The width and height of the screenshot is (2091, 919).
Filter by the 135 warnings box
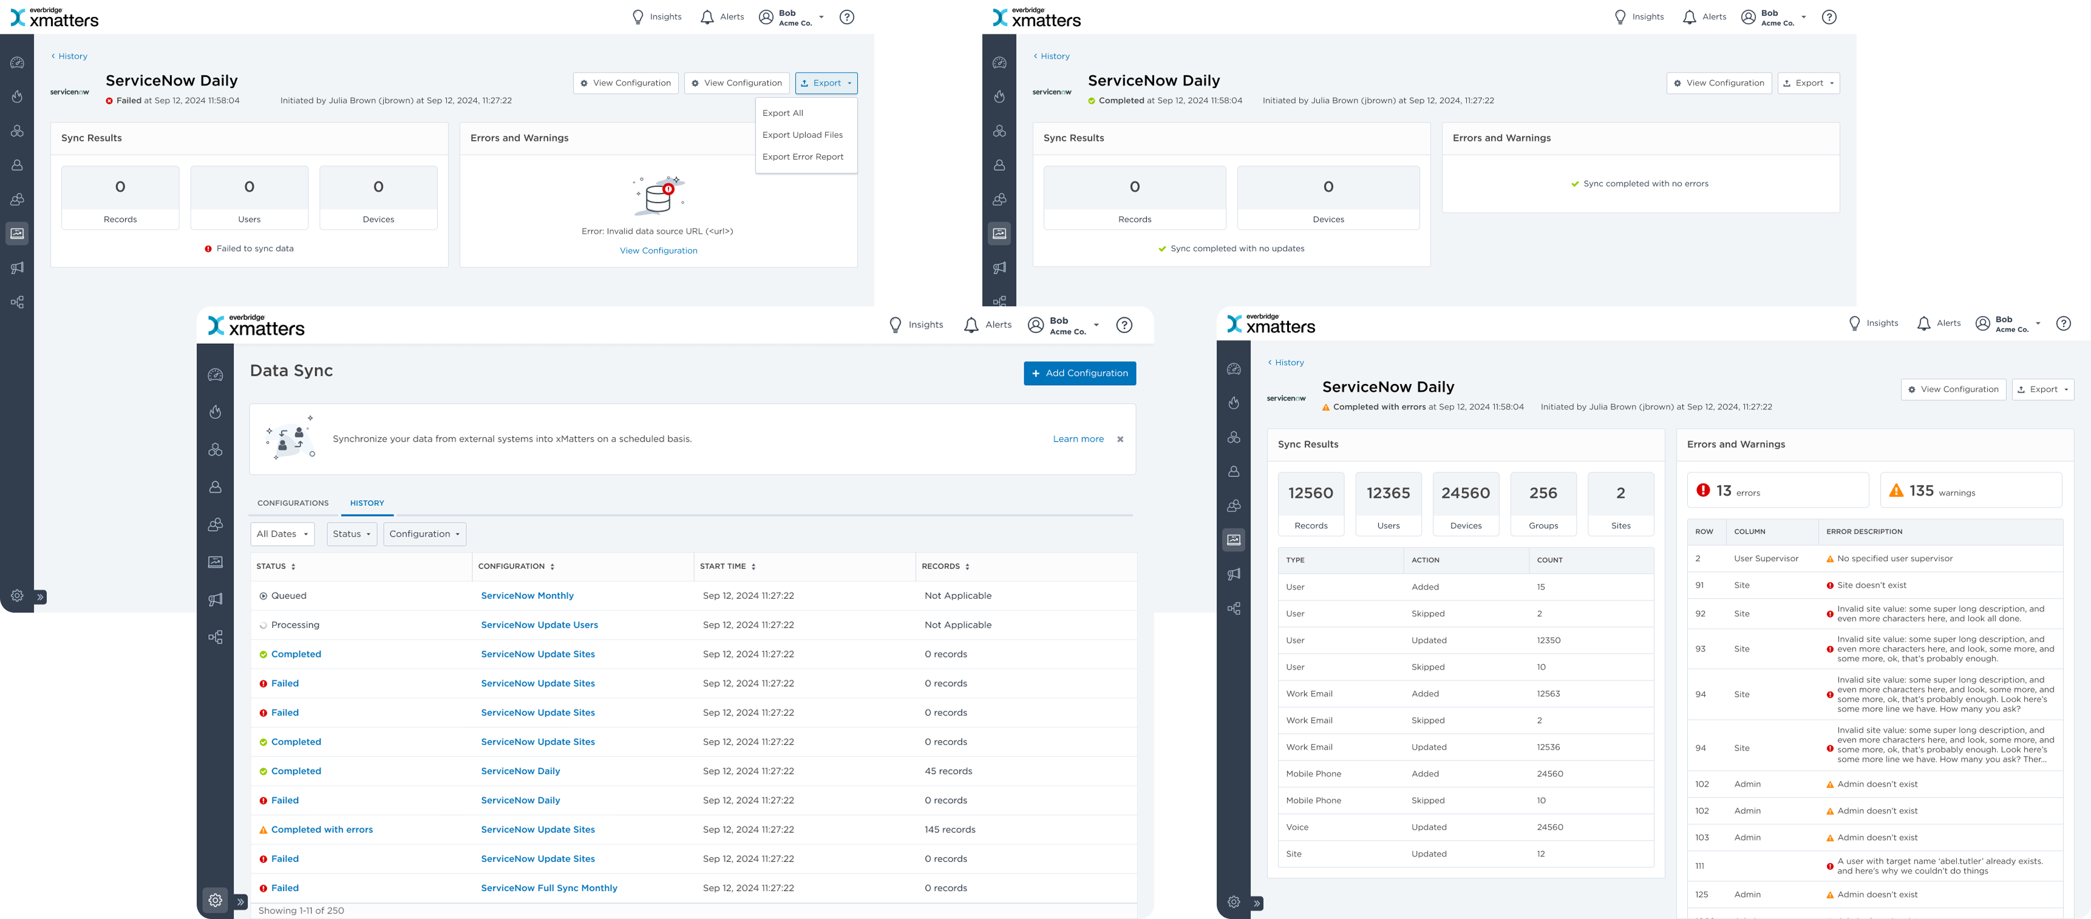[1970, 491]
